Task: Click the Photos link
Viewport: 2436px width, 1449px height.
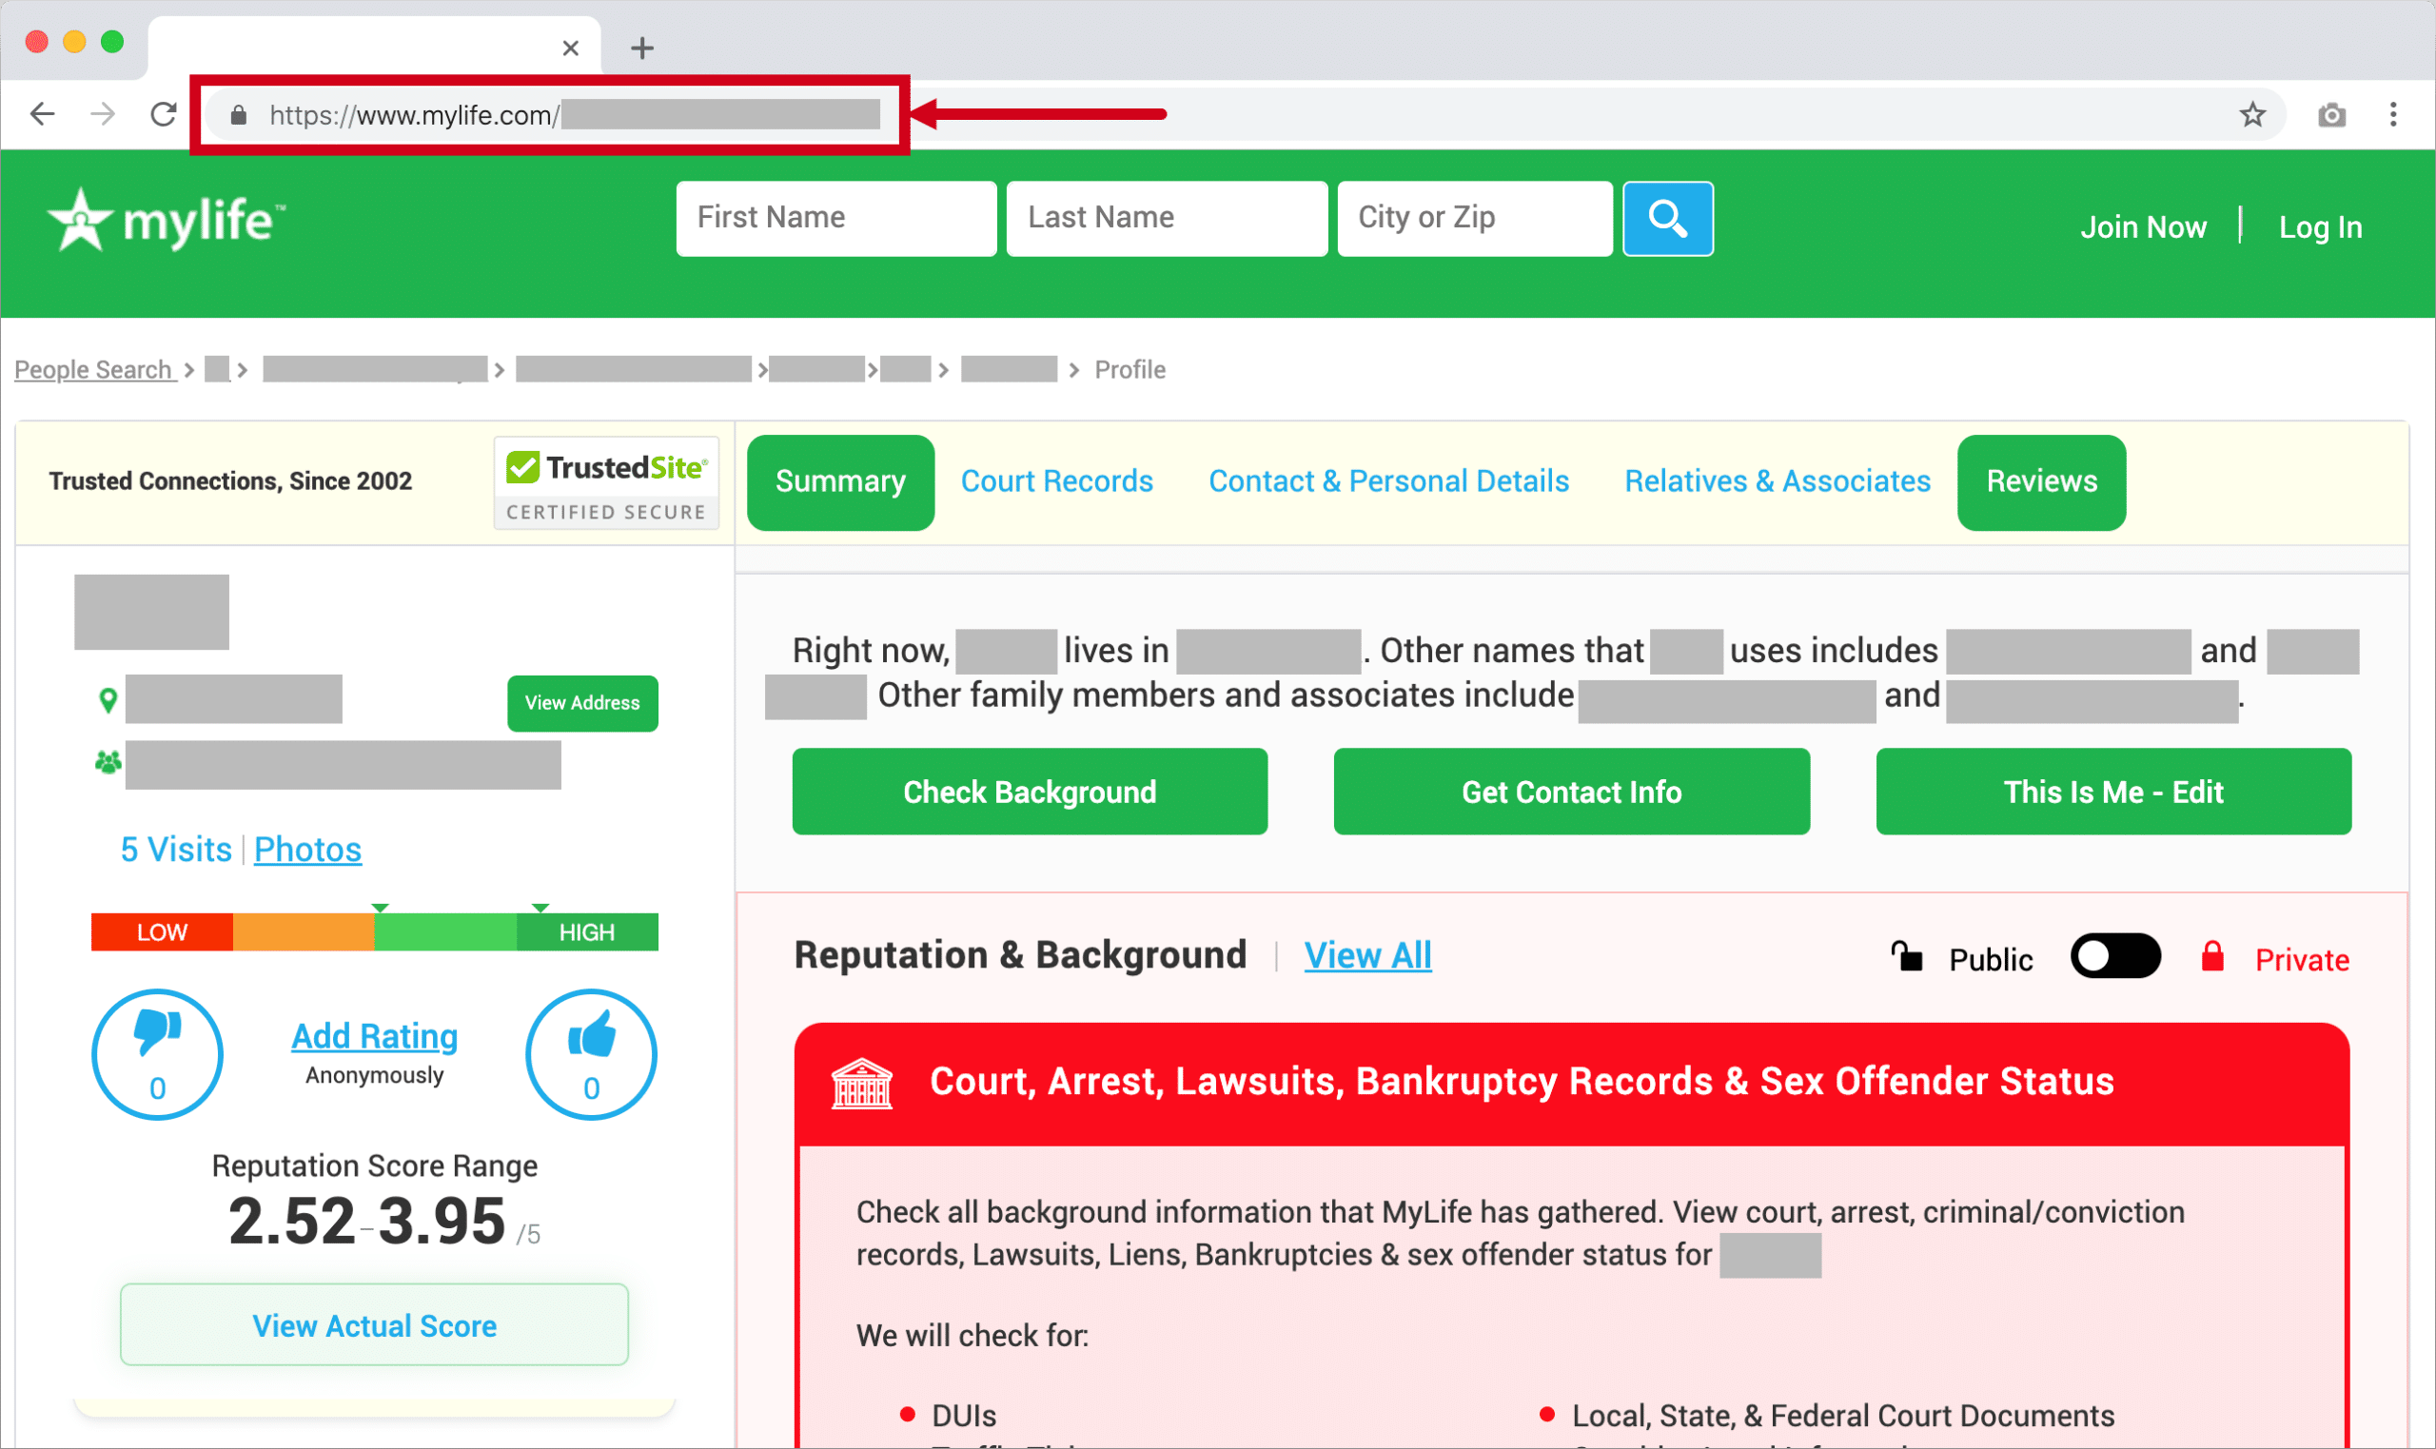Action: (307, 850)
